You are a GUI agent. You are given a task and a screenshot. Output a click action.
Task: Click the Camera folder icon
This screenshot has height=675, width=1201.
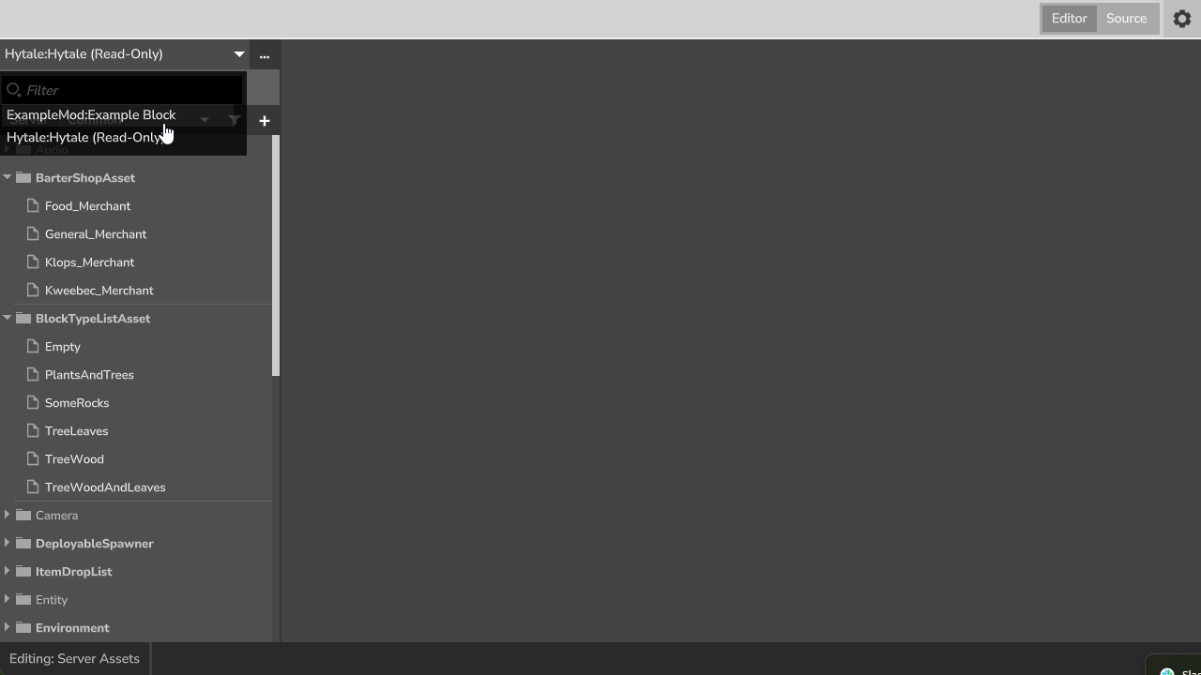(x=24, y=515)
